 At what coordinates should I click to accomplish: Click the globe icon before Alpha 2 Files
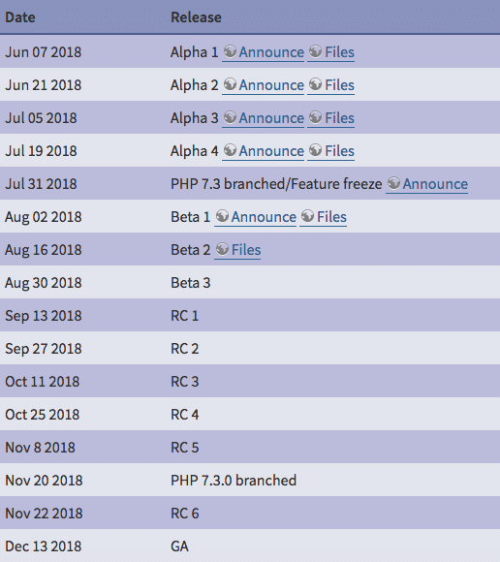[316, 84]
